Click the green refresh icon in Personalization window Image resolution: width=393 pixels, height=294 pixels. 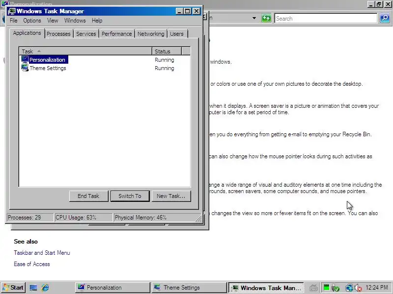point(266,18)
